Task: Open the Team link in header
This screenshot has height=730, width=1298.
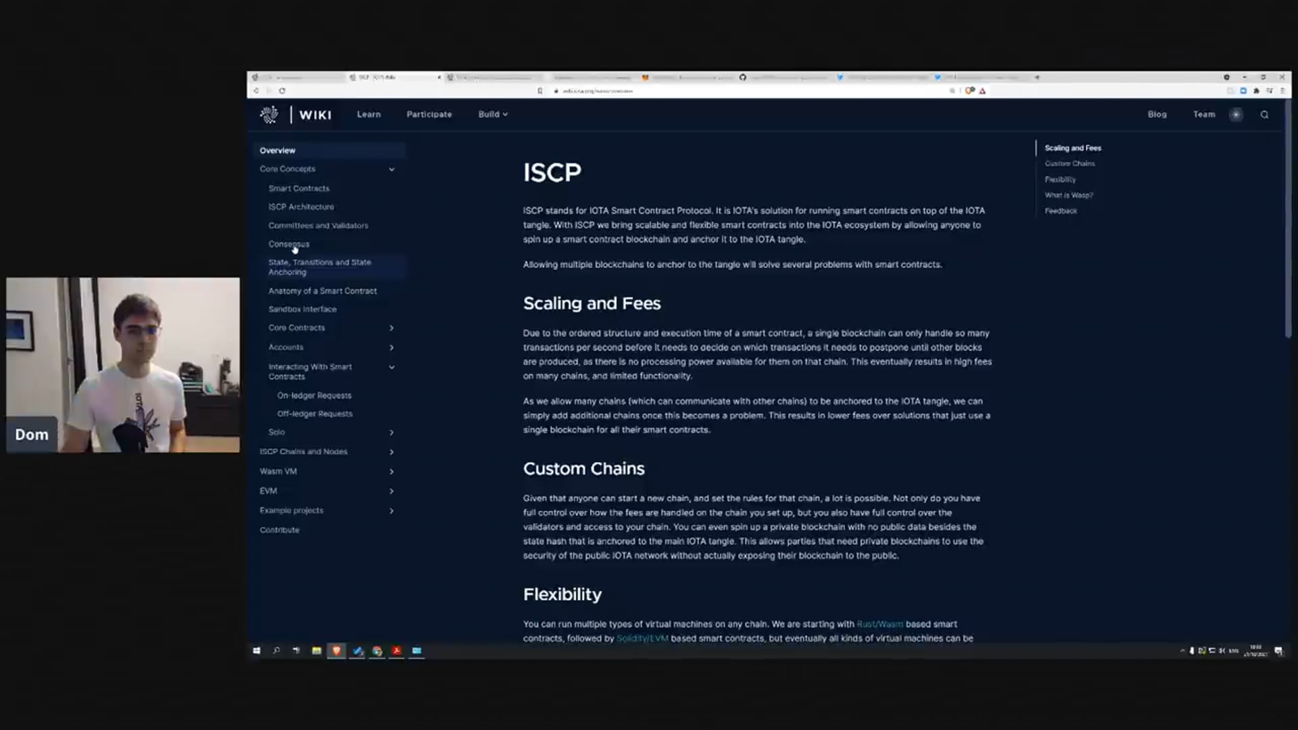Action: tap(1203, 114)
